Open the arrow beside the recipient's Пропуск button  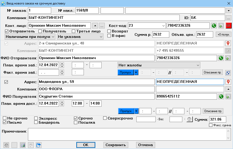click(136, 111)
